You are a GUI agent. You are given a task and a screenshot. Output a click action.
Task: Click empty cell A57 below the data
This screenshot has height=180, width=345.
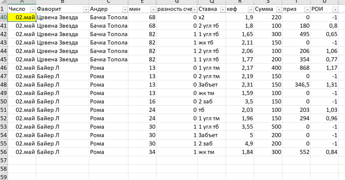tap(22, 160)
